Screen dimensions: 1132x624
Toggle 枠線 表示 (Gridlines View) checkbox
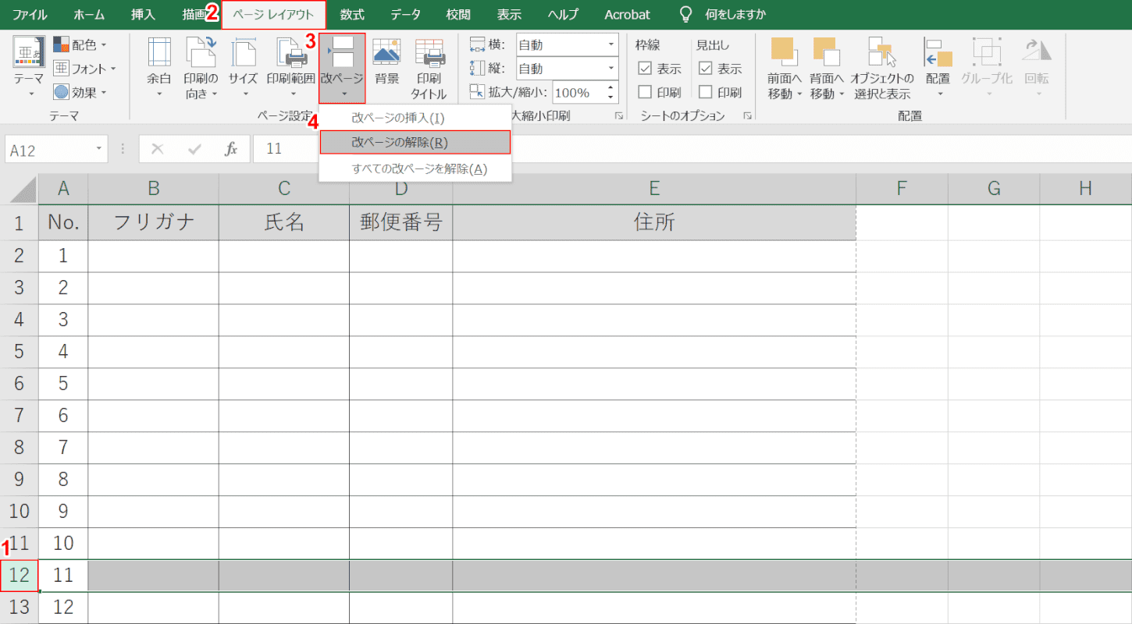click(645, 69)
